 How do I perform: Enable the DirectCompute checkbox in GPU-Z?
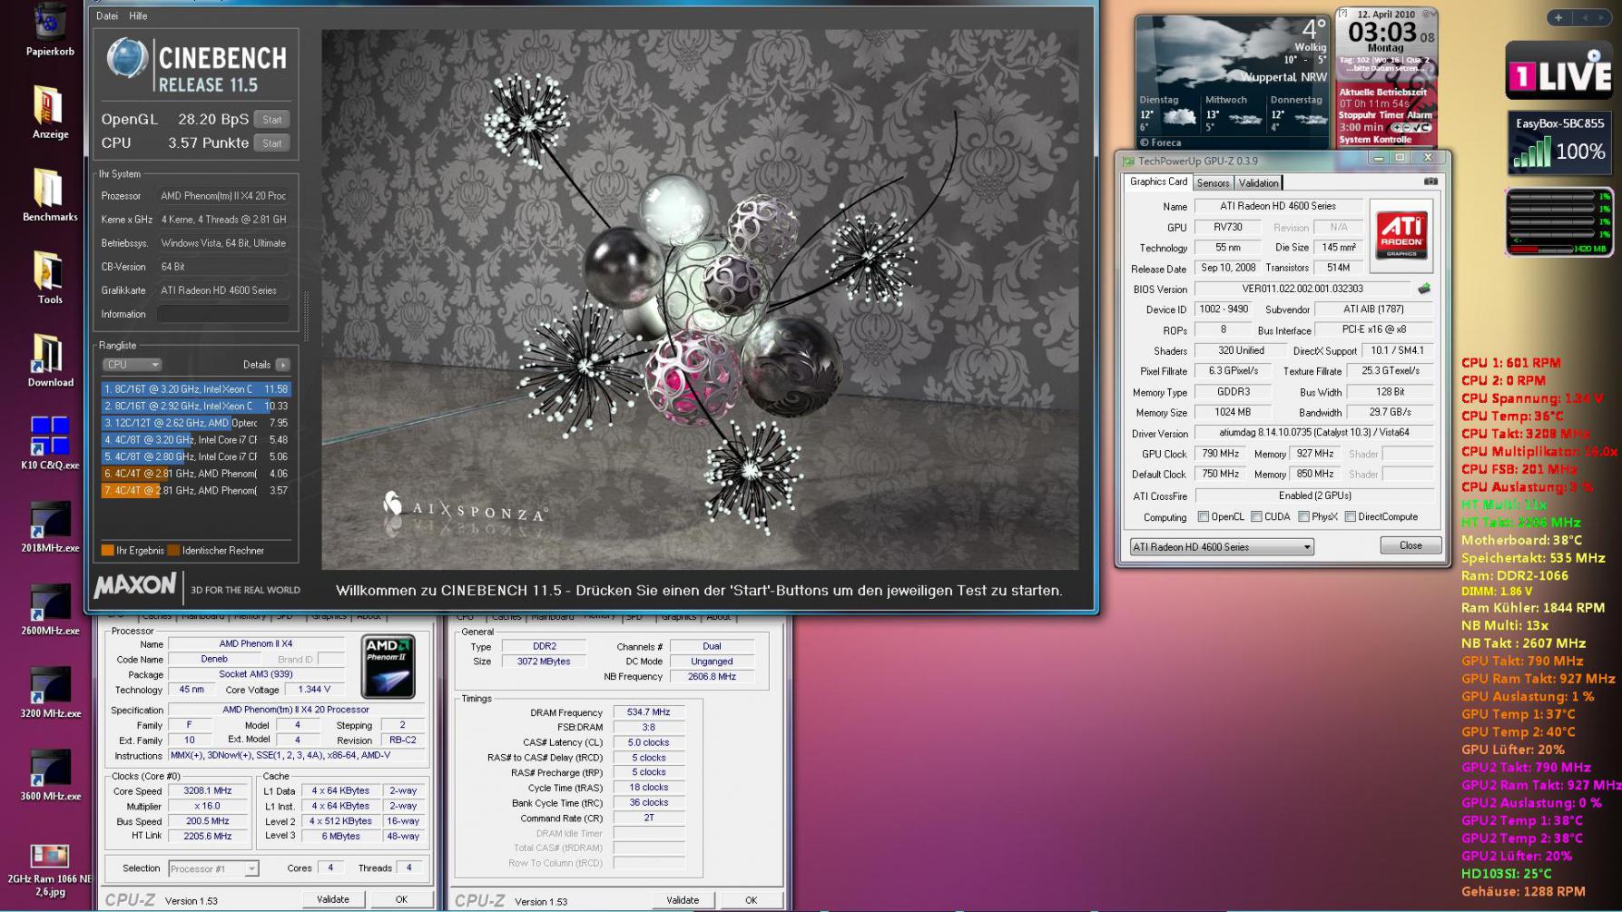1350,517
